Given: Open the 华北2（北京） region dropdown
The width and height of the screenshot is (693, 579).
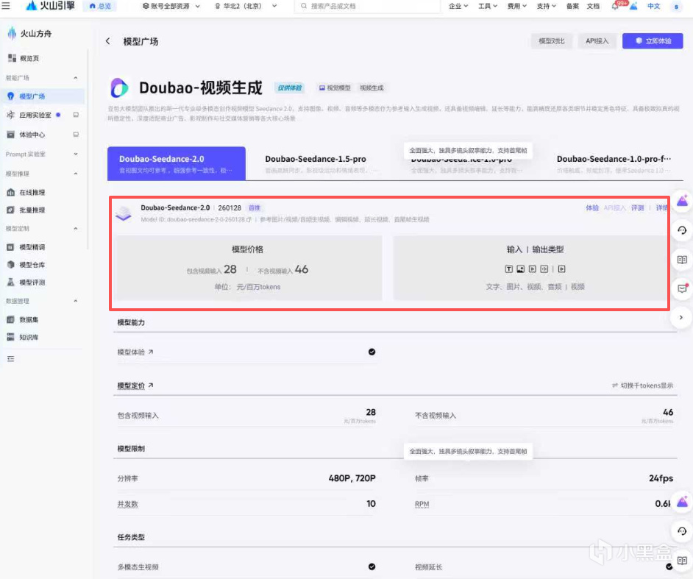Looking at the screenshot, I should coord(246,6).
